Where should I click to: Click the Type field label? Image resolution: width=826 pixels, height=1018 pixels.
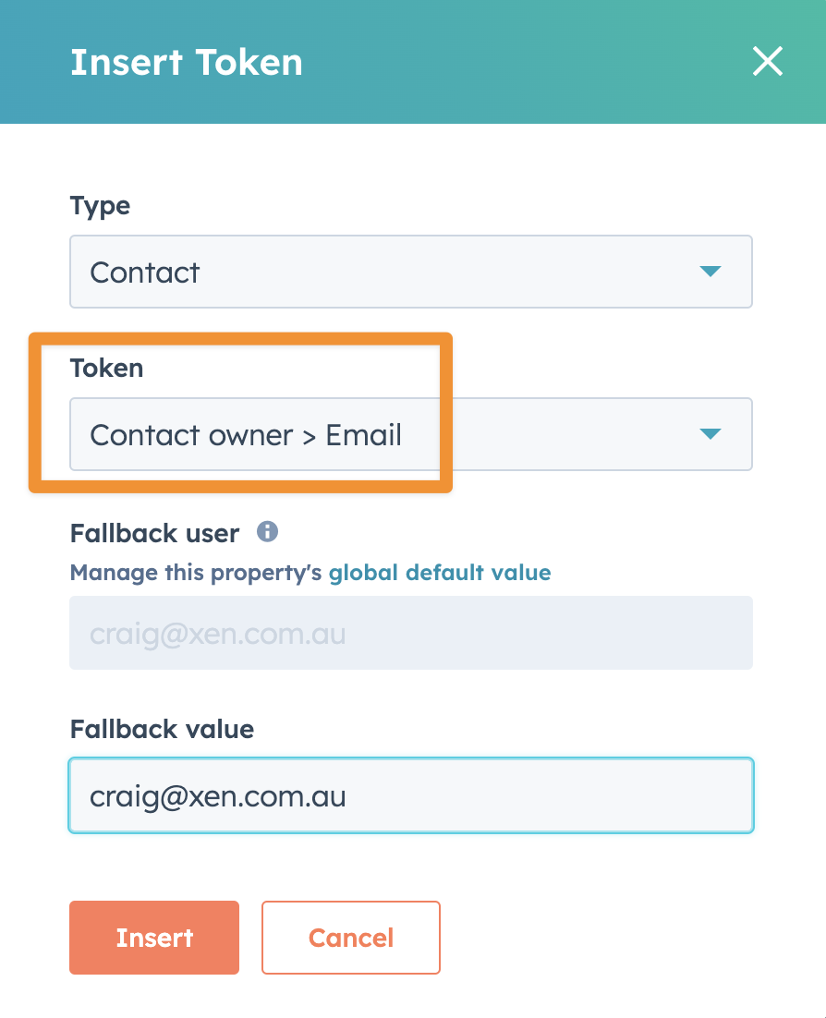[x=100, y=206]
